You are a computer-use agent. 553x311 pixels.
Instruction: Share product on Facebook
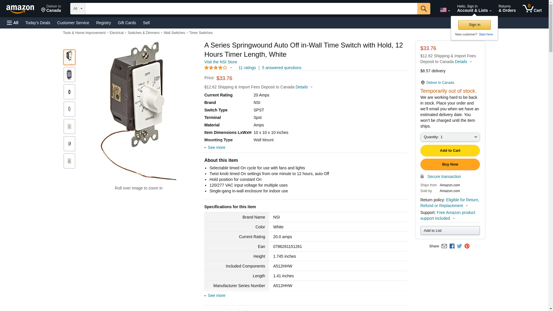(x=452, y=246)
